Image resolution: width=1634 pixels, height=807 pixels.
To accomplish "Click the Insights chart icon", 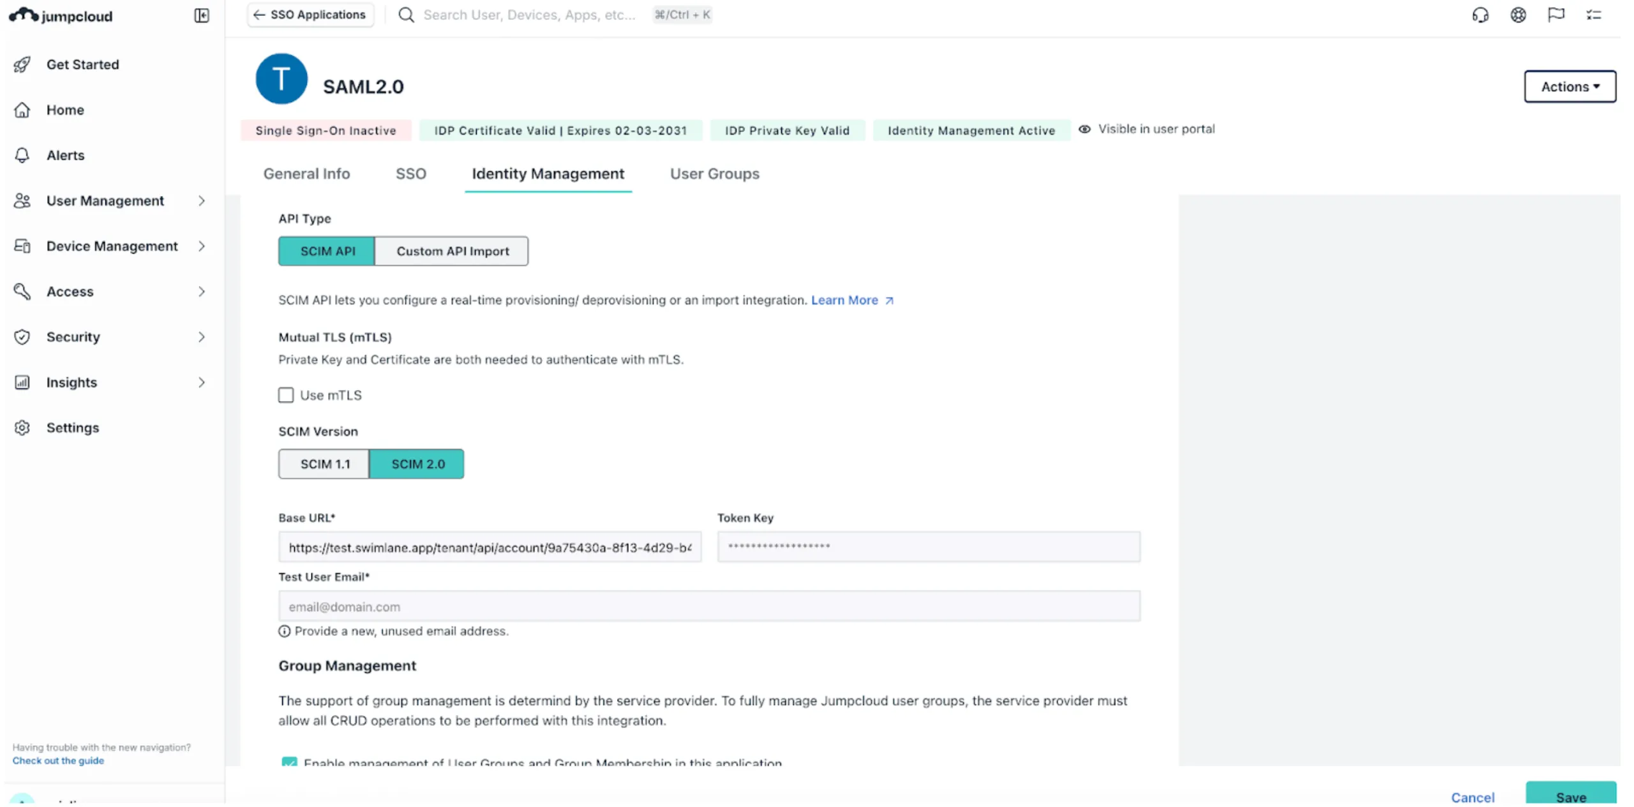I will pyautogui.click(x=22, y=382).
